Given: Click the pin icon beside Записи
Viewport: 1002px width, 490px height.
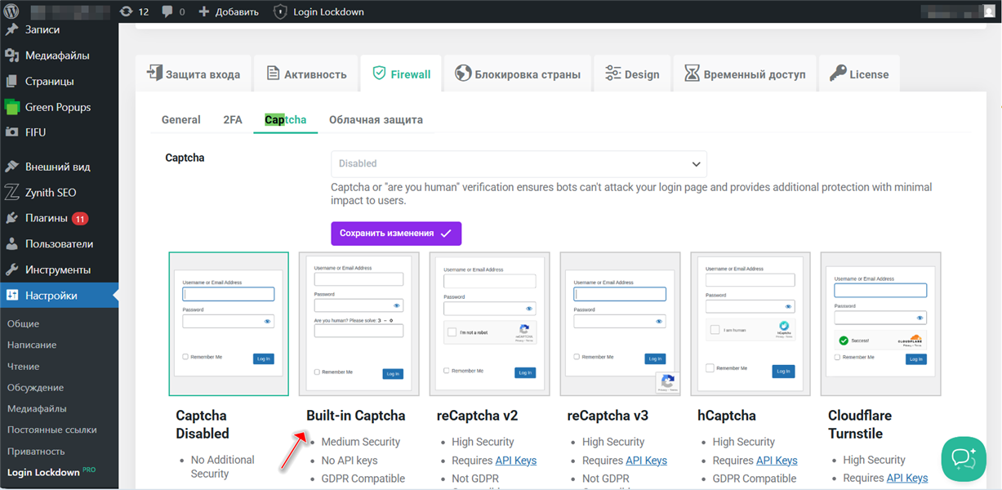Looking at the screenshot, I should tap(11, 29).
